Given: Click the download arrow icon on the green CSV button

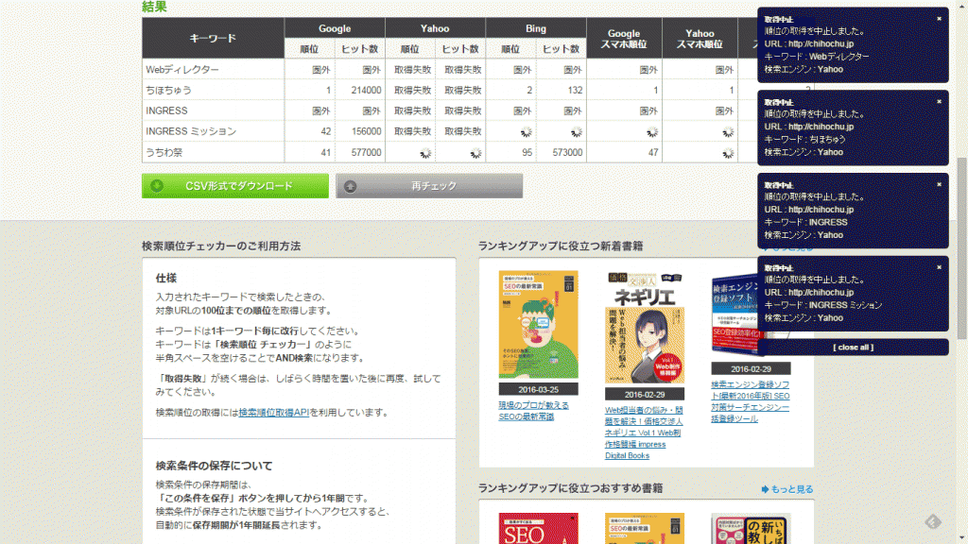Looking at the screenshot, I should (155, 185).
